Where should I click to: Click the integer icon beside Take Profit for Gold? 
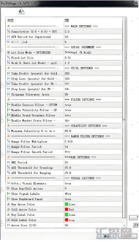(x=9, y=73)
